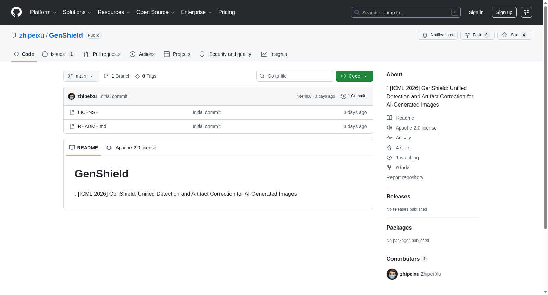Open the green Code dropdown
This screenshot has height=295, width=548.
(x=354, y=76)
